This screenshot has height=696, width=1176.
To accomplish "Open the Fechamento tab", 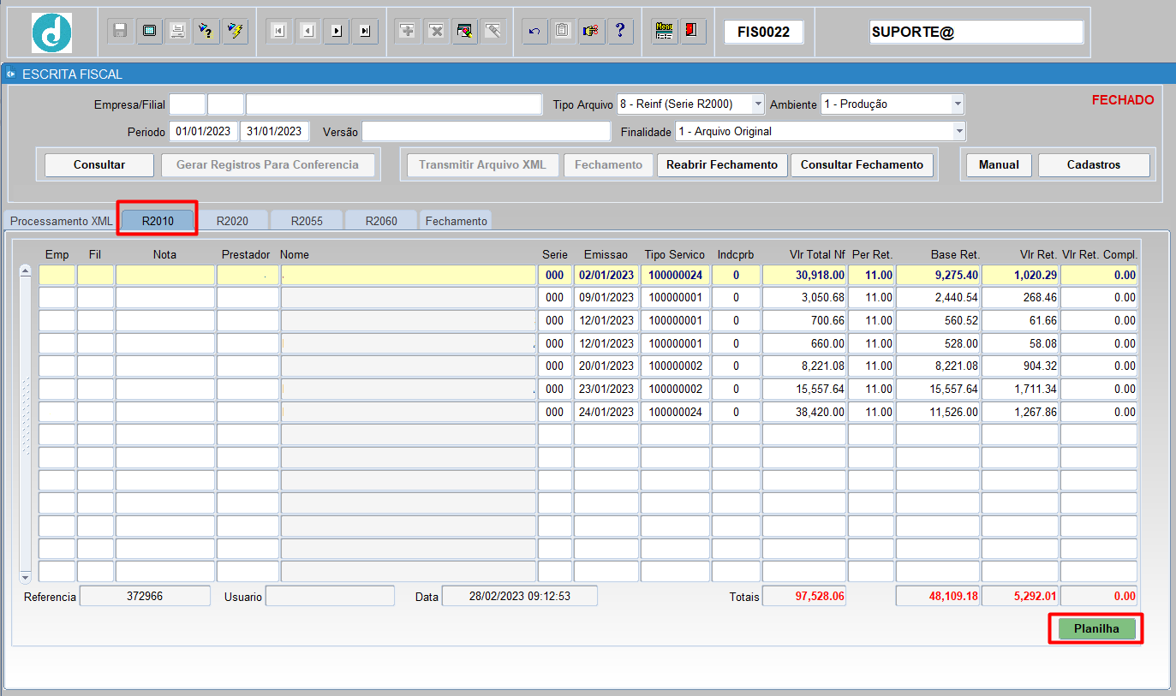I will tap(457, 221).
